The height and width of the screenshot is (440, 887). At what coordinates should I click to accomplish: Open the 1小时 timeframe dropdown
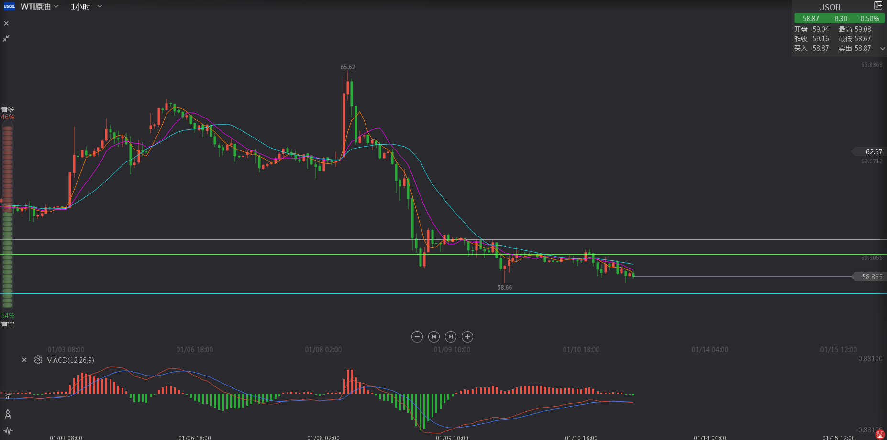[86, 7]
